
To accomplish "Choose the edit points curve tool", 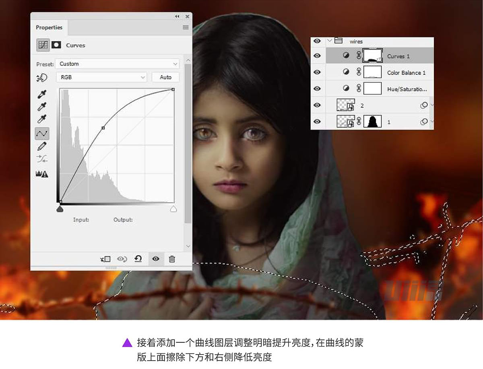I will (42, 133).
